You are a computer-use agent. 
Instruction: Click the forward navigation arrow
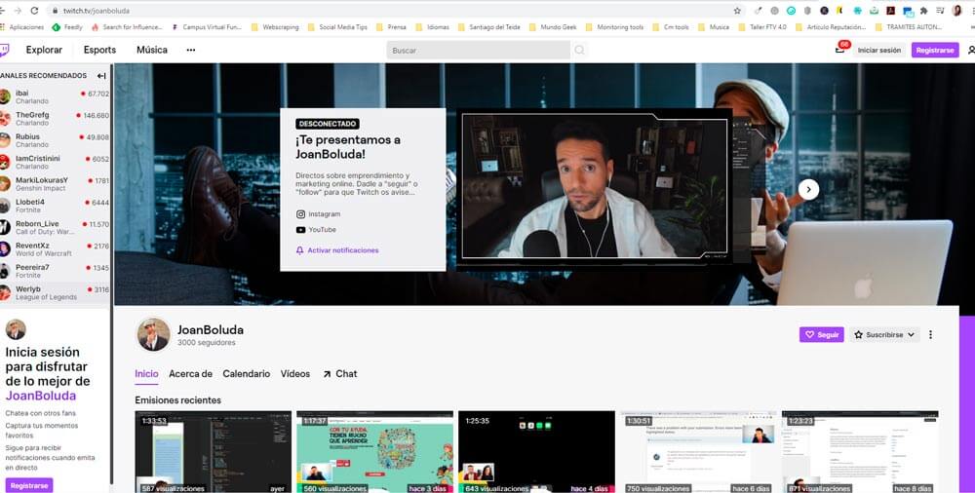18,11
